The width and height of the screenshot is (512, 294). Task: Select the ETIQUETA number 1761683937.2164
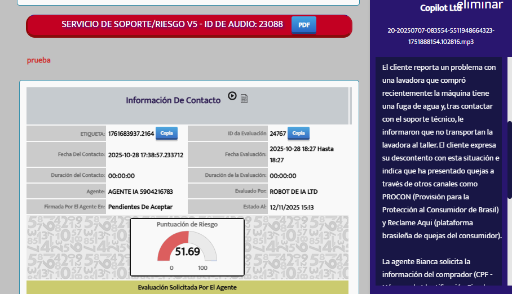[x=131, y=134]
